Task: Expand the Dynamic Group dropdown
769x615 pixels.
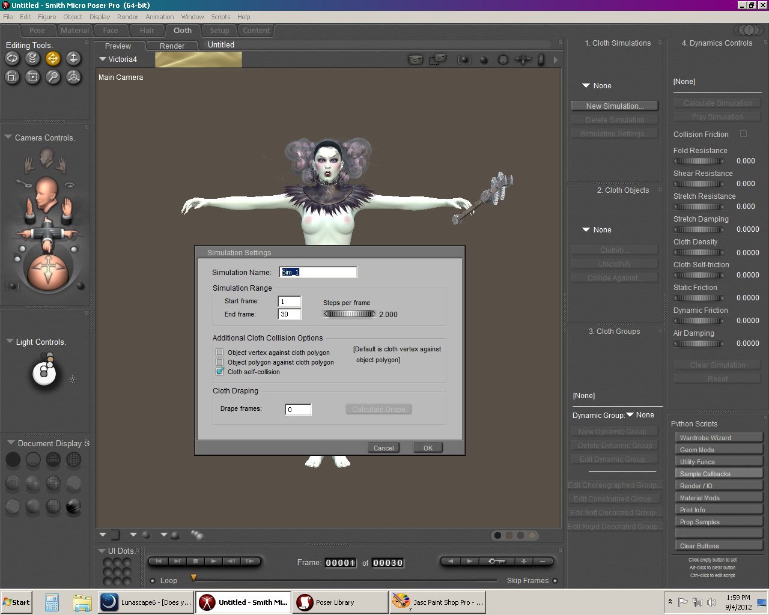Action: pyautogui.click(x=630, y=415)
